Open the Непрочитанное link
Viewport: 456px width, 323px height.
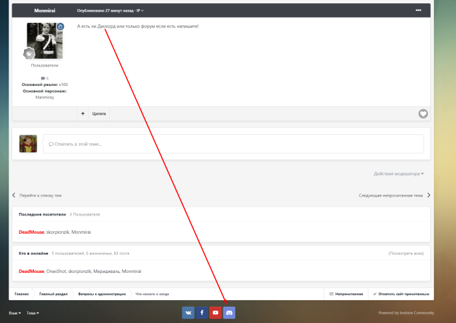pos(346,294)
